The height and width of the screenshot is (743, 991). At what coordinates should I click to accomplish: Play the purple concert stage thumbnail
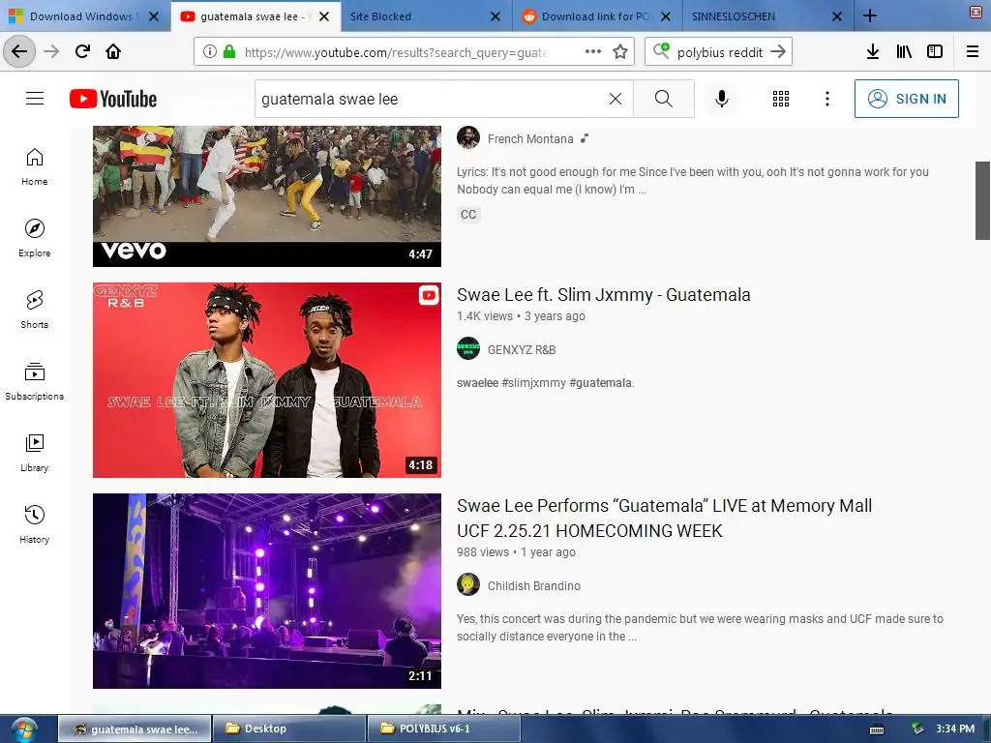click(x=267, y=591)
